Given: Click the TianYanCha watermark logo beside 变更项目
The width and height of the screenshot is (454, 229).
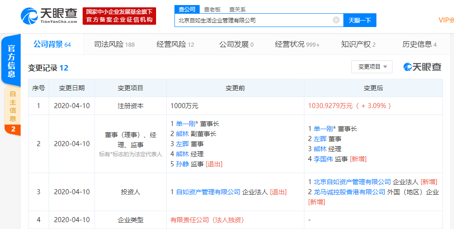Looking at the screenshot, I should click(x=422, y=67).
